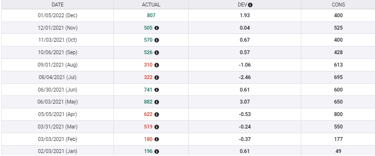The image size is (375, 156).
Task: Open info icon beside 505 Nov actual
Action: pyautogui.click(x=156, y=28)
